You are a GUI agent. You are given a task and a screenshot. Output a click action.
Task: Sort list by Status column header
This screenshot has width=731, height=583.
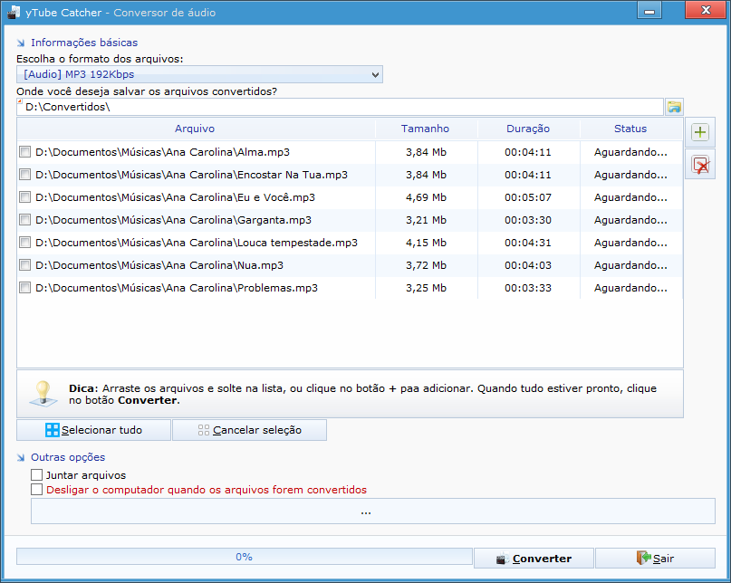(x=631, y=129)
